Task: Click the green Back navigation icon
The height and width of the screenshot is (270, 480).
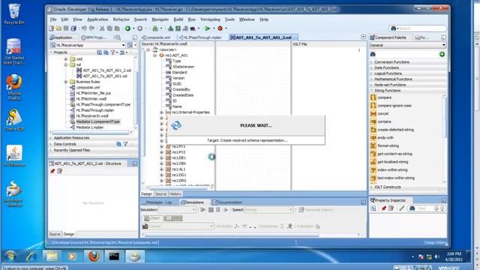Action: (127, 28)
